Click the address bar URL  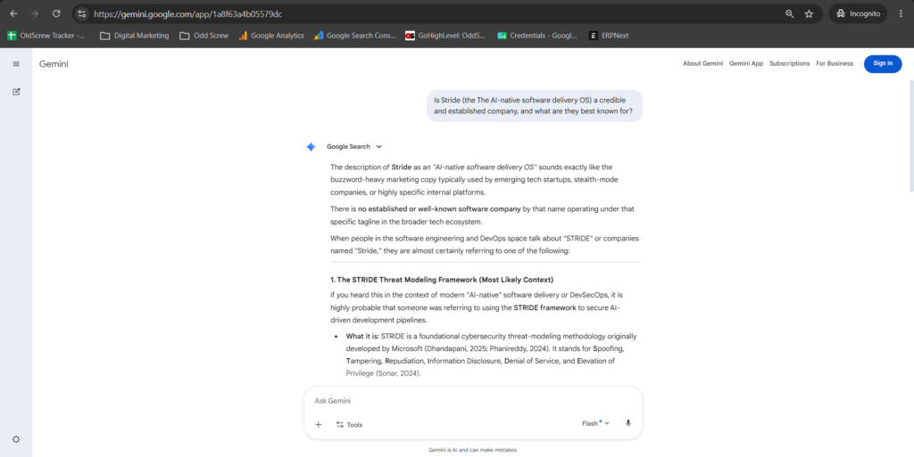(x=187, y=14)
